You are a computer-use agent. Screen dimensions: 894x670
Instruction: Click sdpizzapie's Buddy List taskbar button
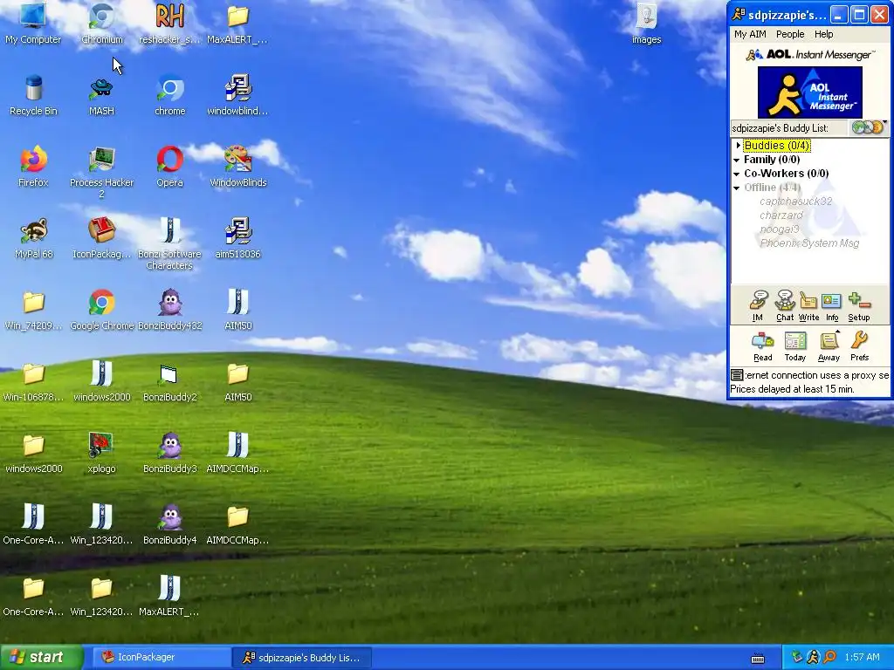click(x=302, y=658)
